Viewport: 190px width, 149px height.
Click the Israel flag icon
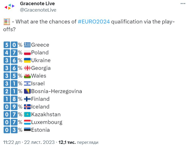tap(27, 84)
